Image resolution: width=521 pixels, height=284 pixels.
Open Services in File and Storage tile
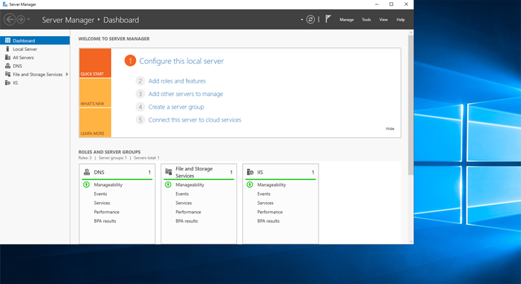tap(184, 203)
